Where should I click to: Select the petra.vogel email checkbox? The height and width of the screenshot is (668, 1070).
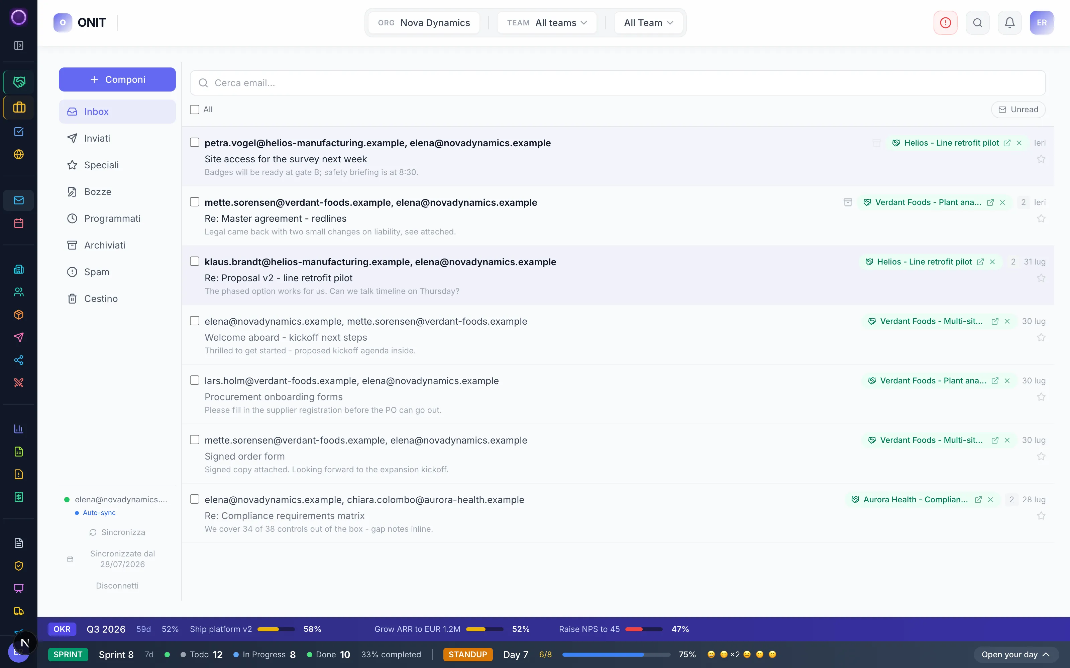[195, 142]
